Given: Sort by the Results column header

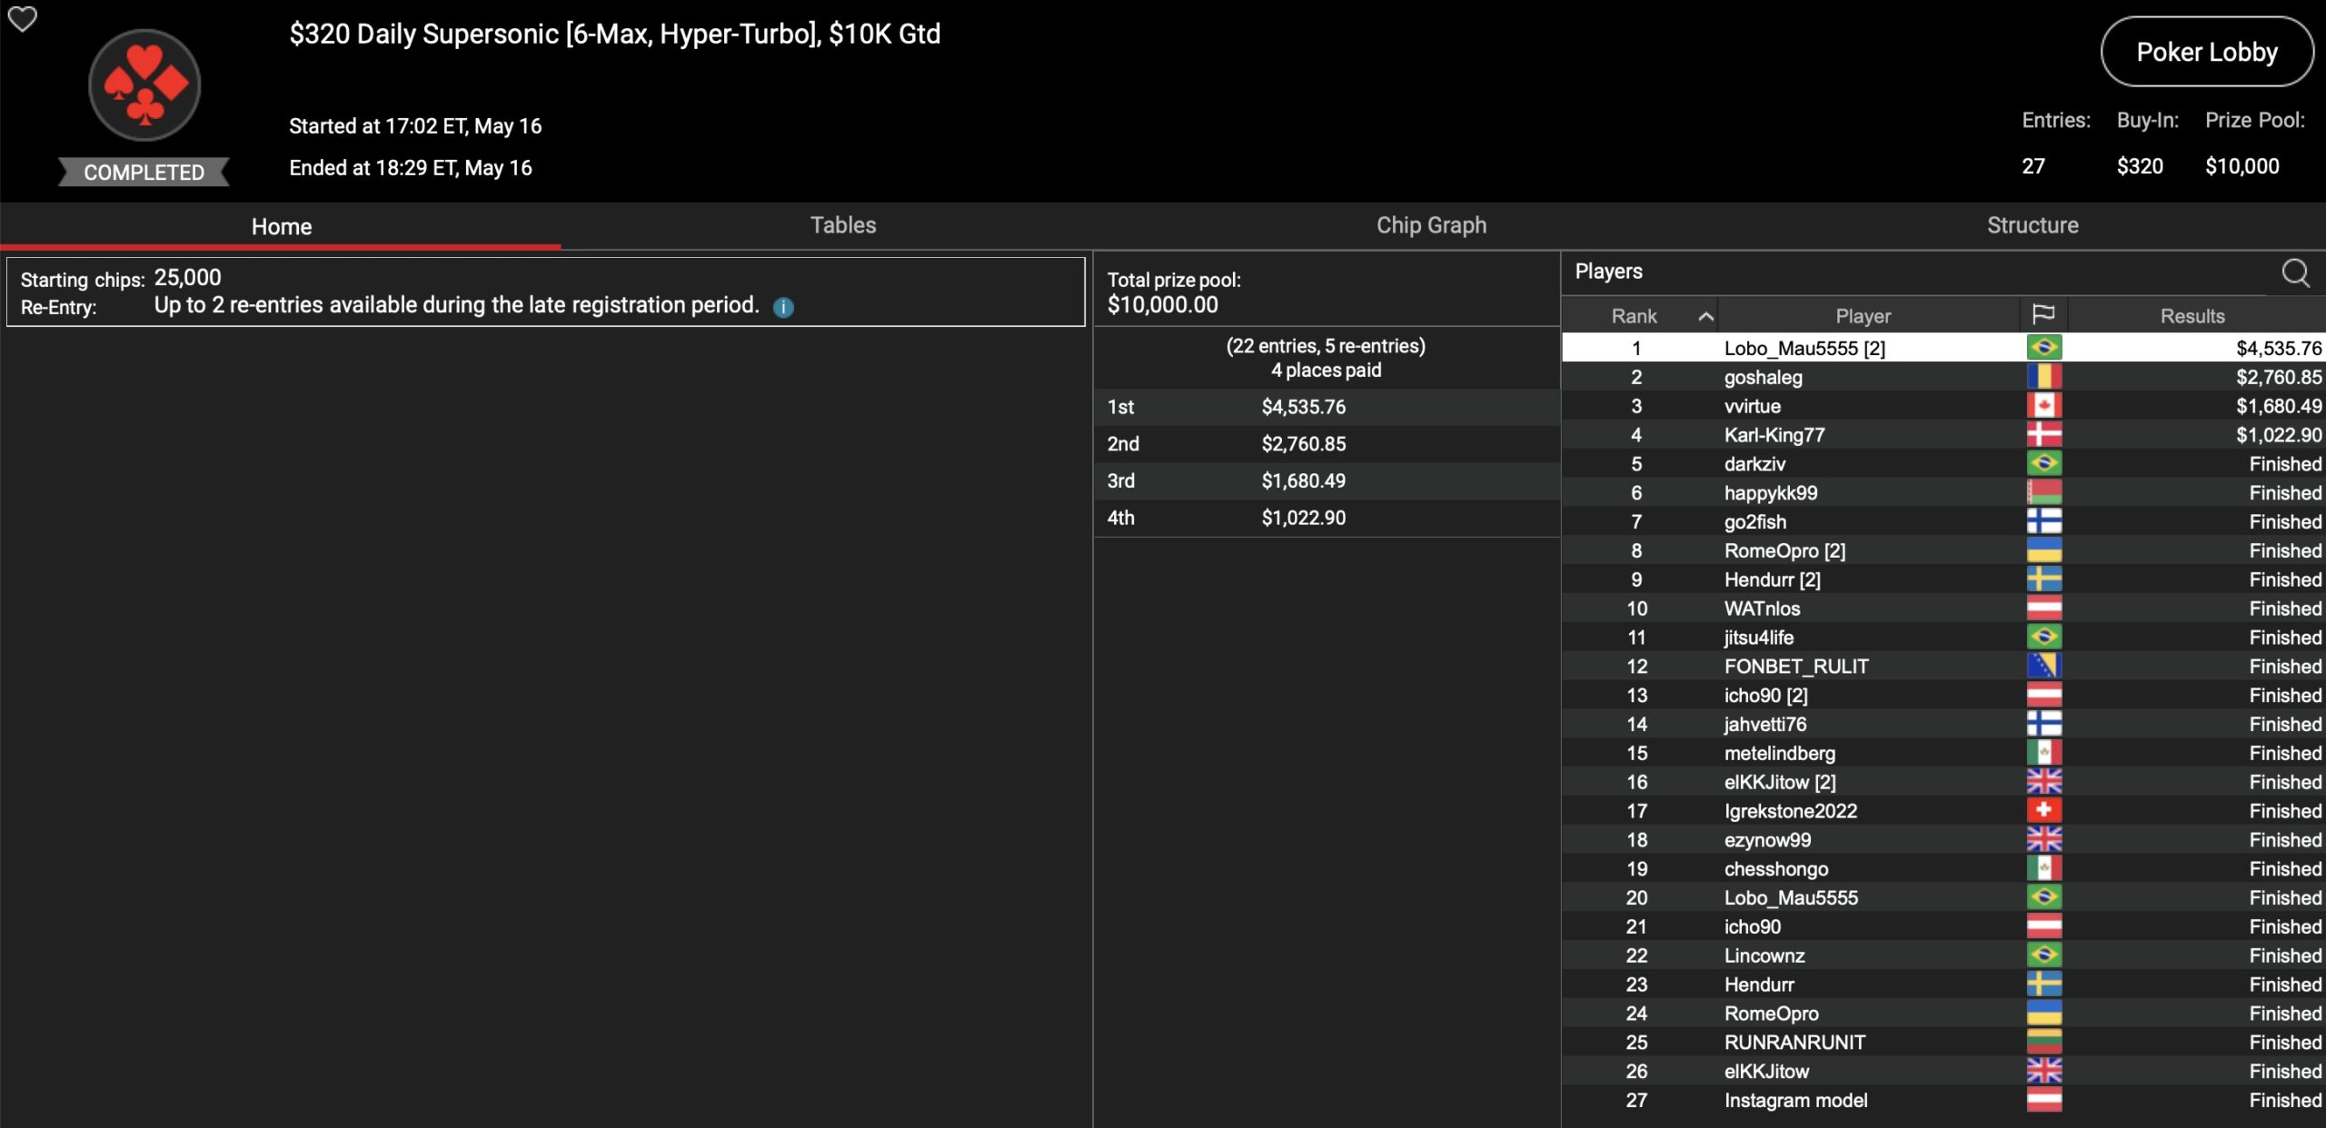Looking at the screenshot, I should pos(2192,316).
